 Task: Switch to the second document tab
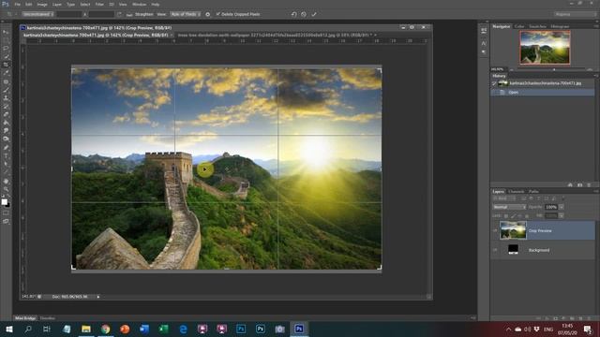(276, 35)
